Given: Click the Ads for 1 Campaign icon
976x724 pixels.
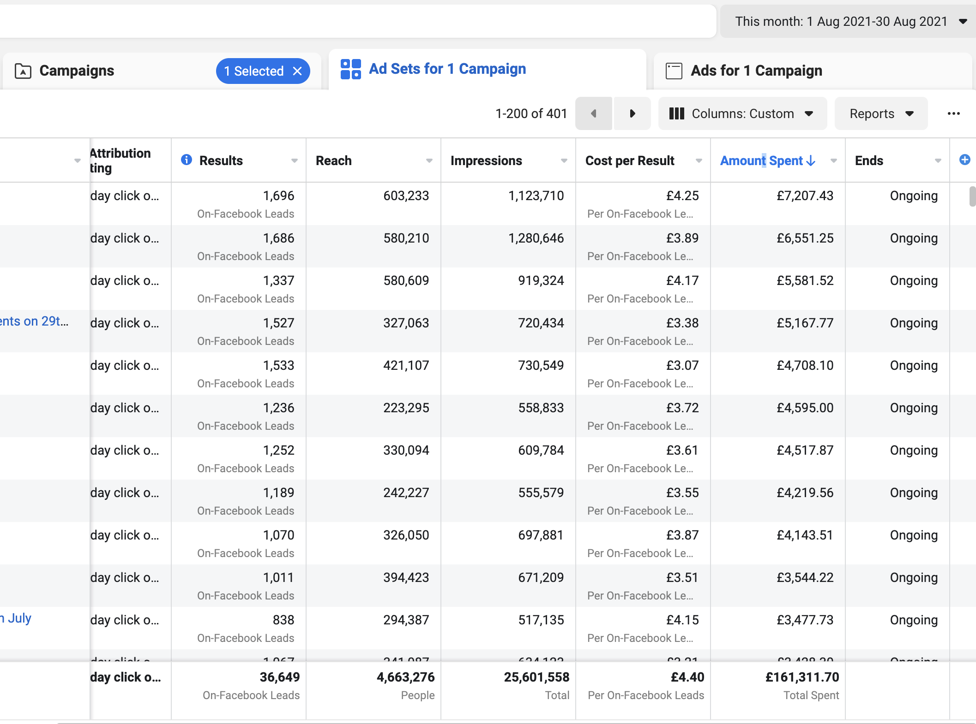Looking at the screenshot, I should [674, 71].
